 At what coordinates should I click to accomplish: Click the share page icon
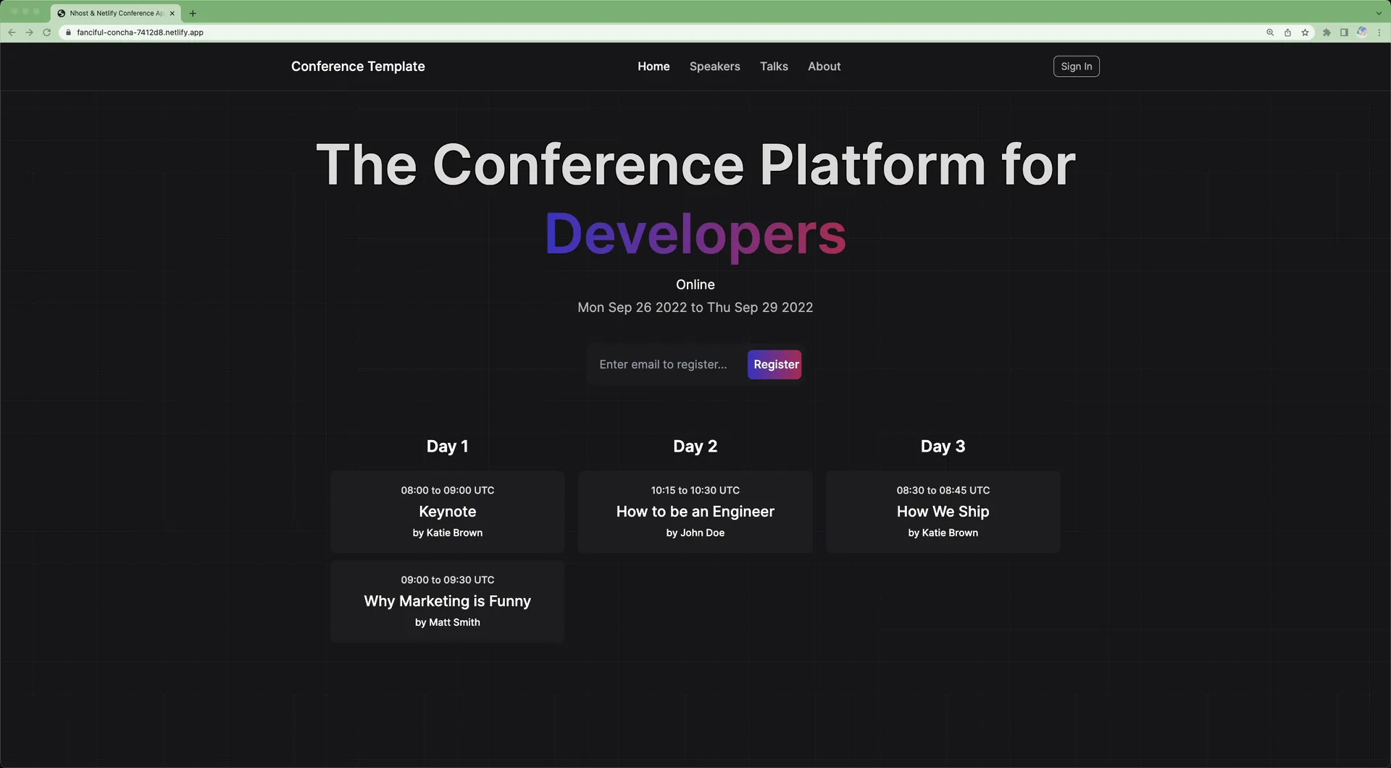click(1287, 33)
